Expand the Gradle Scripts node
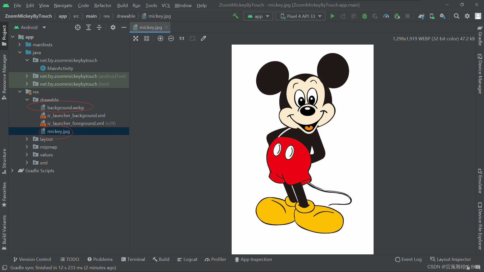Viewport: 484px width, 272px height. [x=12, y=171]
